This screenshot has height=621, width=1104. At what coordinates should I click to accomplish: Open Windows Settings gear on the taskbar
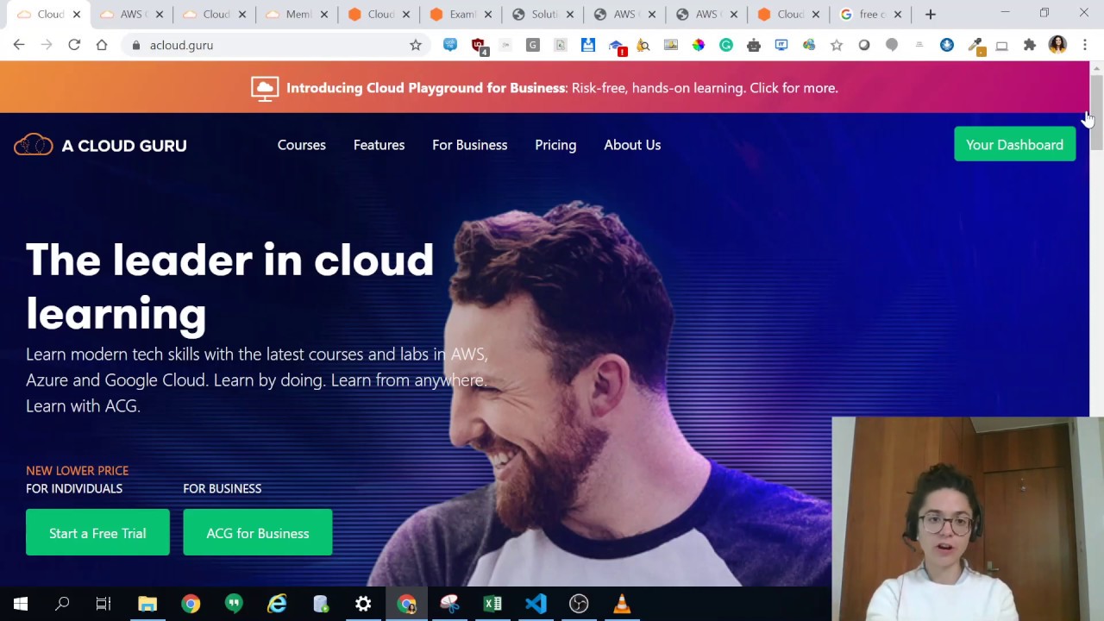[x=363, y=604]
